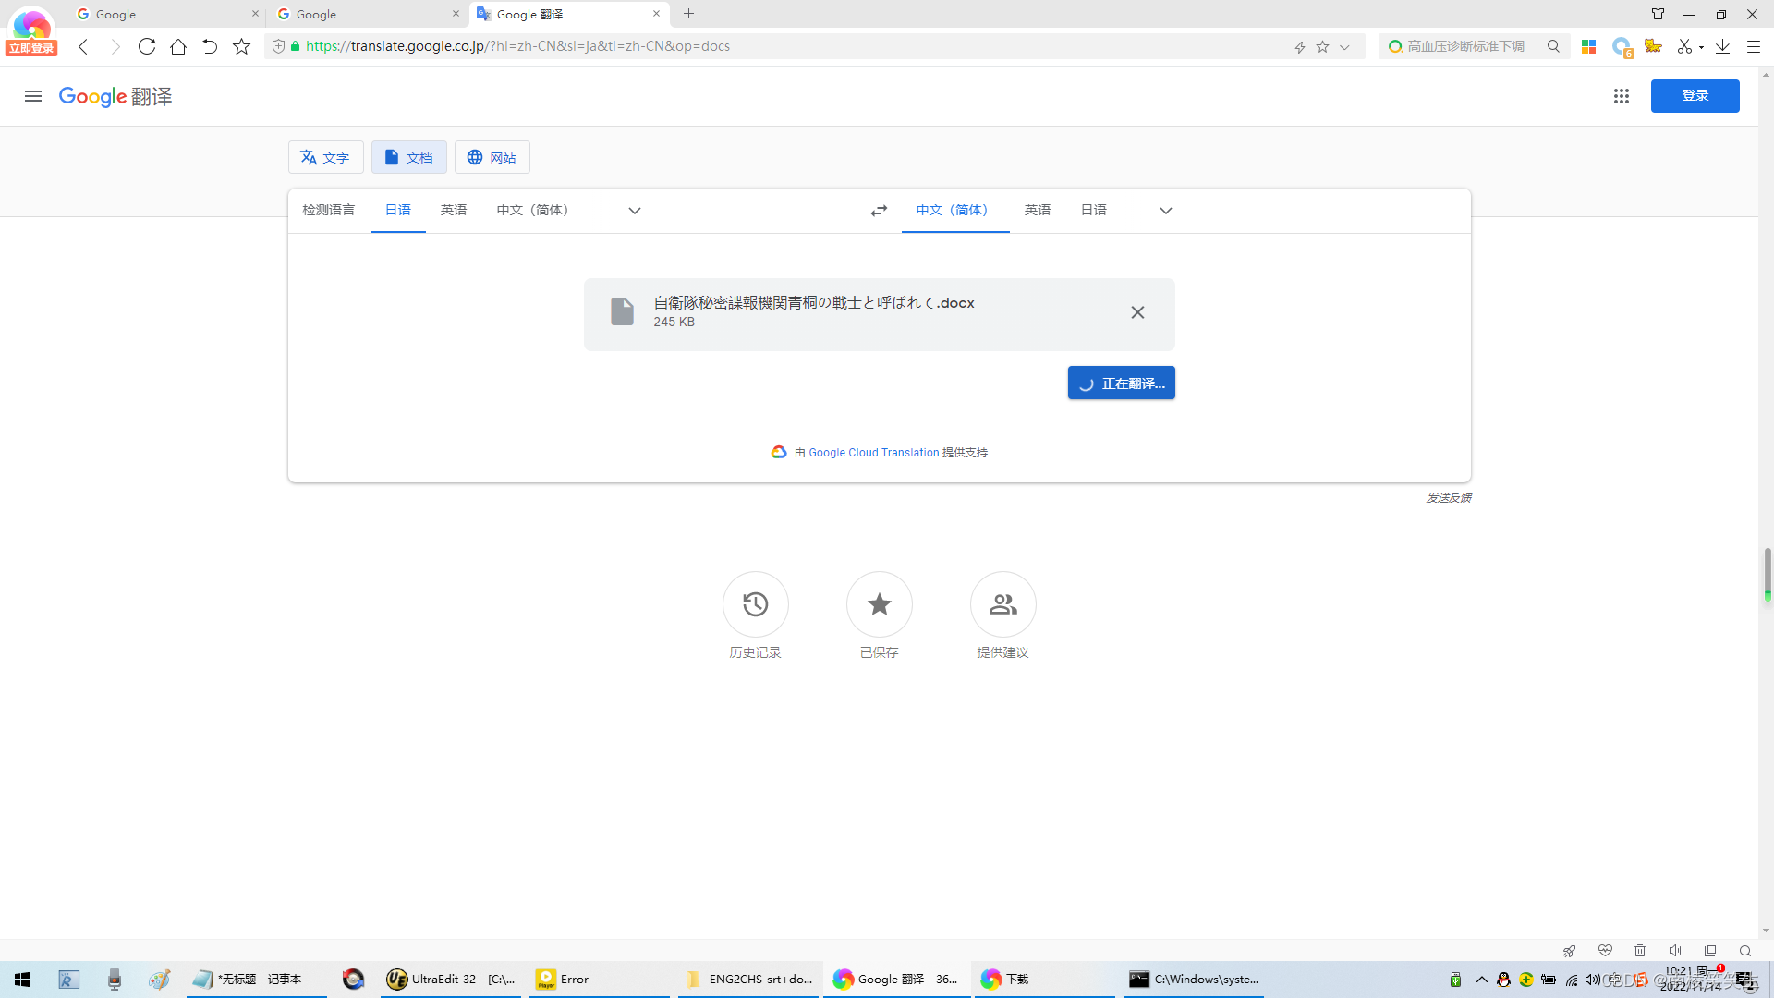This screenshot has height=998, width=1774.
Task: Open translation history records
Action: click(755, 604)
